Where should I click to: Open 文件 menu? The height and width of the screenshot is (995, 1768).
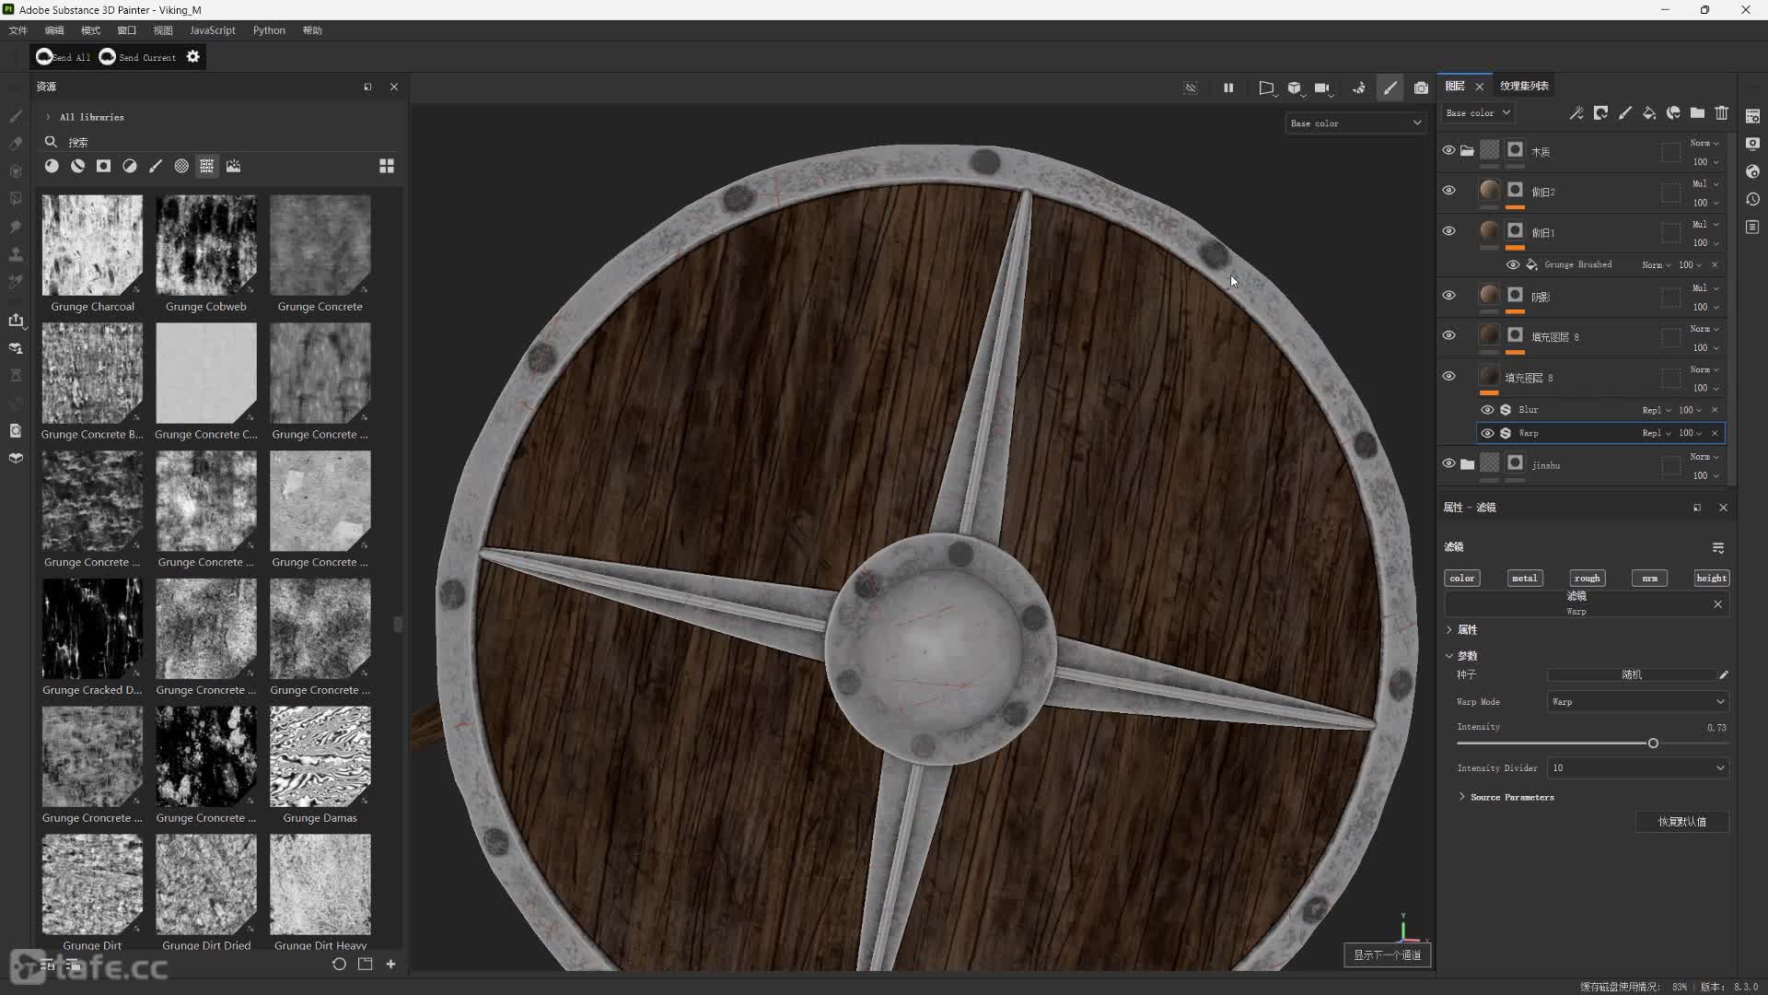click(17, 30)
